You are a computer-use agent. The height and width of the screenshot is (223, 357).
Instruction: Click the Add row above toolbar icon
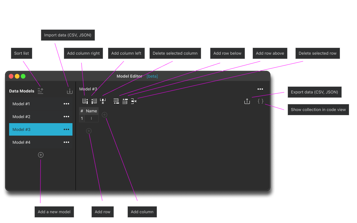(x=125, y=101)
